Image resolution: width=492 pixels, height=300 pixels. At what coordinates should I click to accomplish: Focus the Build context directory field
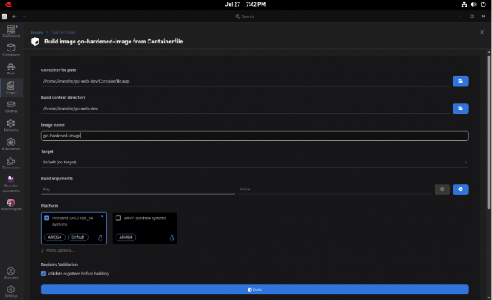coord(246,108)
